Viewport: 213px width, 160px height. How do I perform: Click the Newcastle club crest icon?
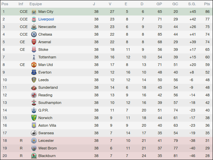pyautogui.click(x=34, y=27)
